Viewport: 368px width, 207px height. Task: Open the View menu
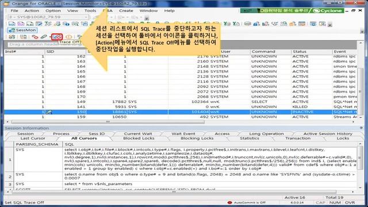(x=72, y=10)
